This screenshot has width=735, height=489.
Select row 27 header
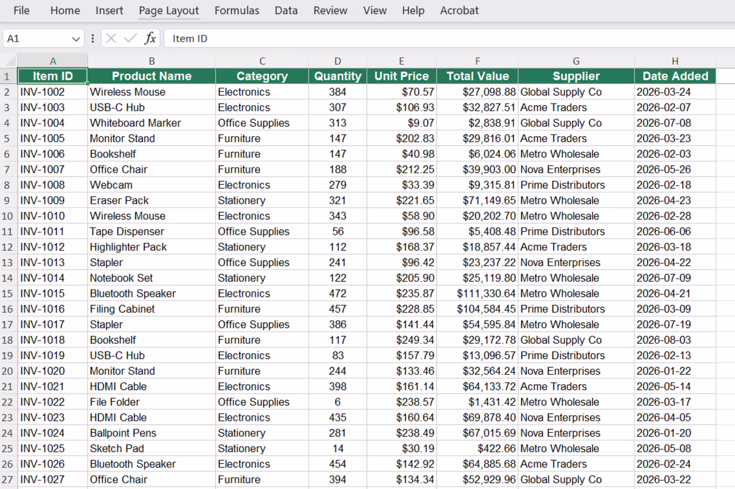click(8, 480)
